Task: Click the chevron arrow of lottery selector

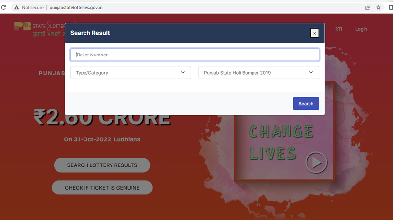Action: pos(311,72)
